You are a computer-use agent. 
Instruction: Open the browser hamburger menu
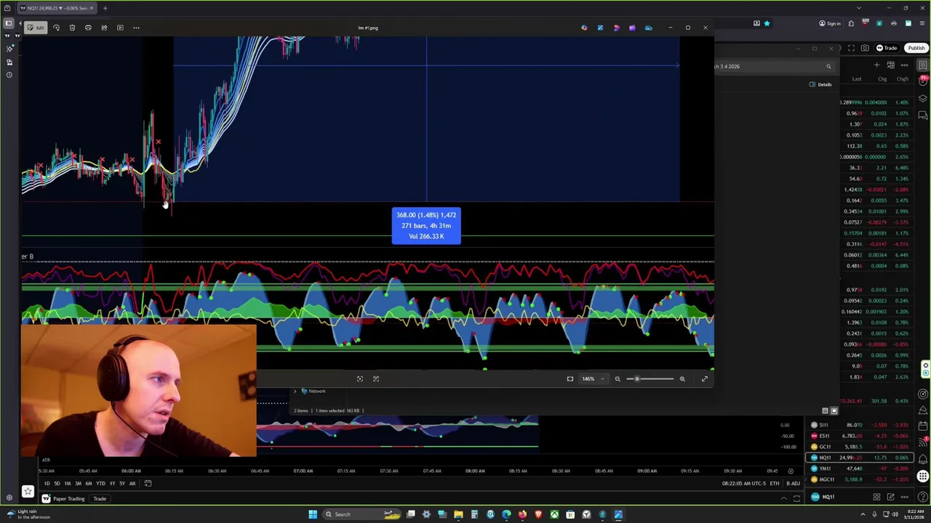[x=923, y=23]
